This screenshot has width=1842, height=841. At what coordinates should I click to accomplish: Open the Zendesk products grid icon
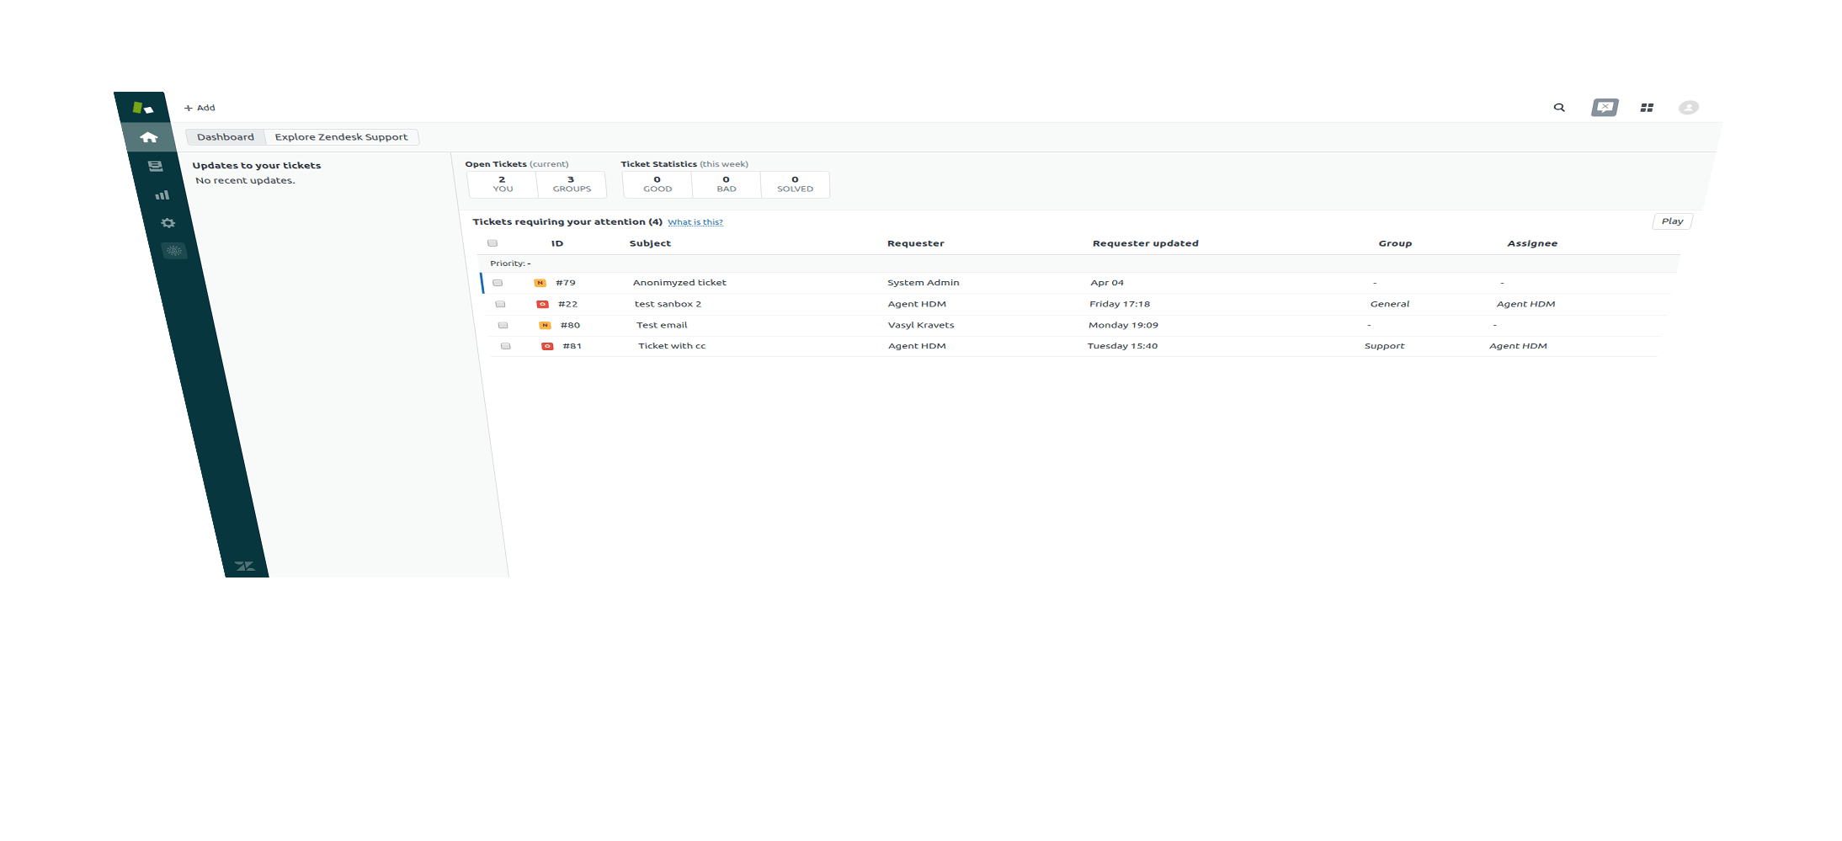1647,108
